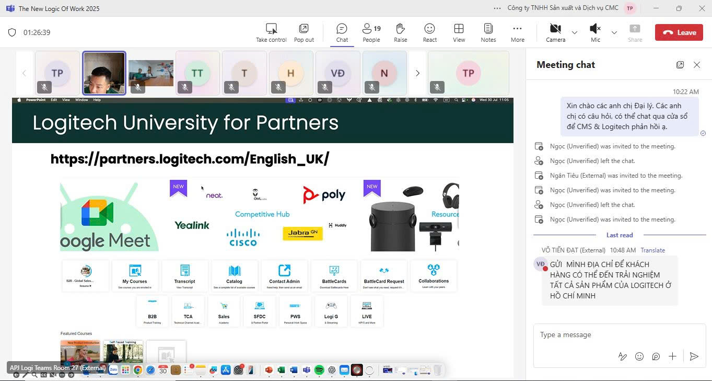The width and height of the screenshot is (712, 381).
Task: Expand the Mic options dropdown arrow
Action: [614, 32]
